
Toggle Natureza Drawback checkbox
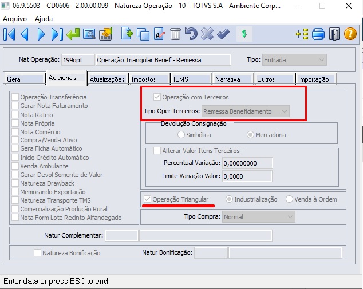[x=15, y=183]
